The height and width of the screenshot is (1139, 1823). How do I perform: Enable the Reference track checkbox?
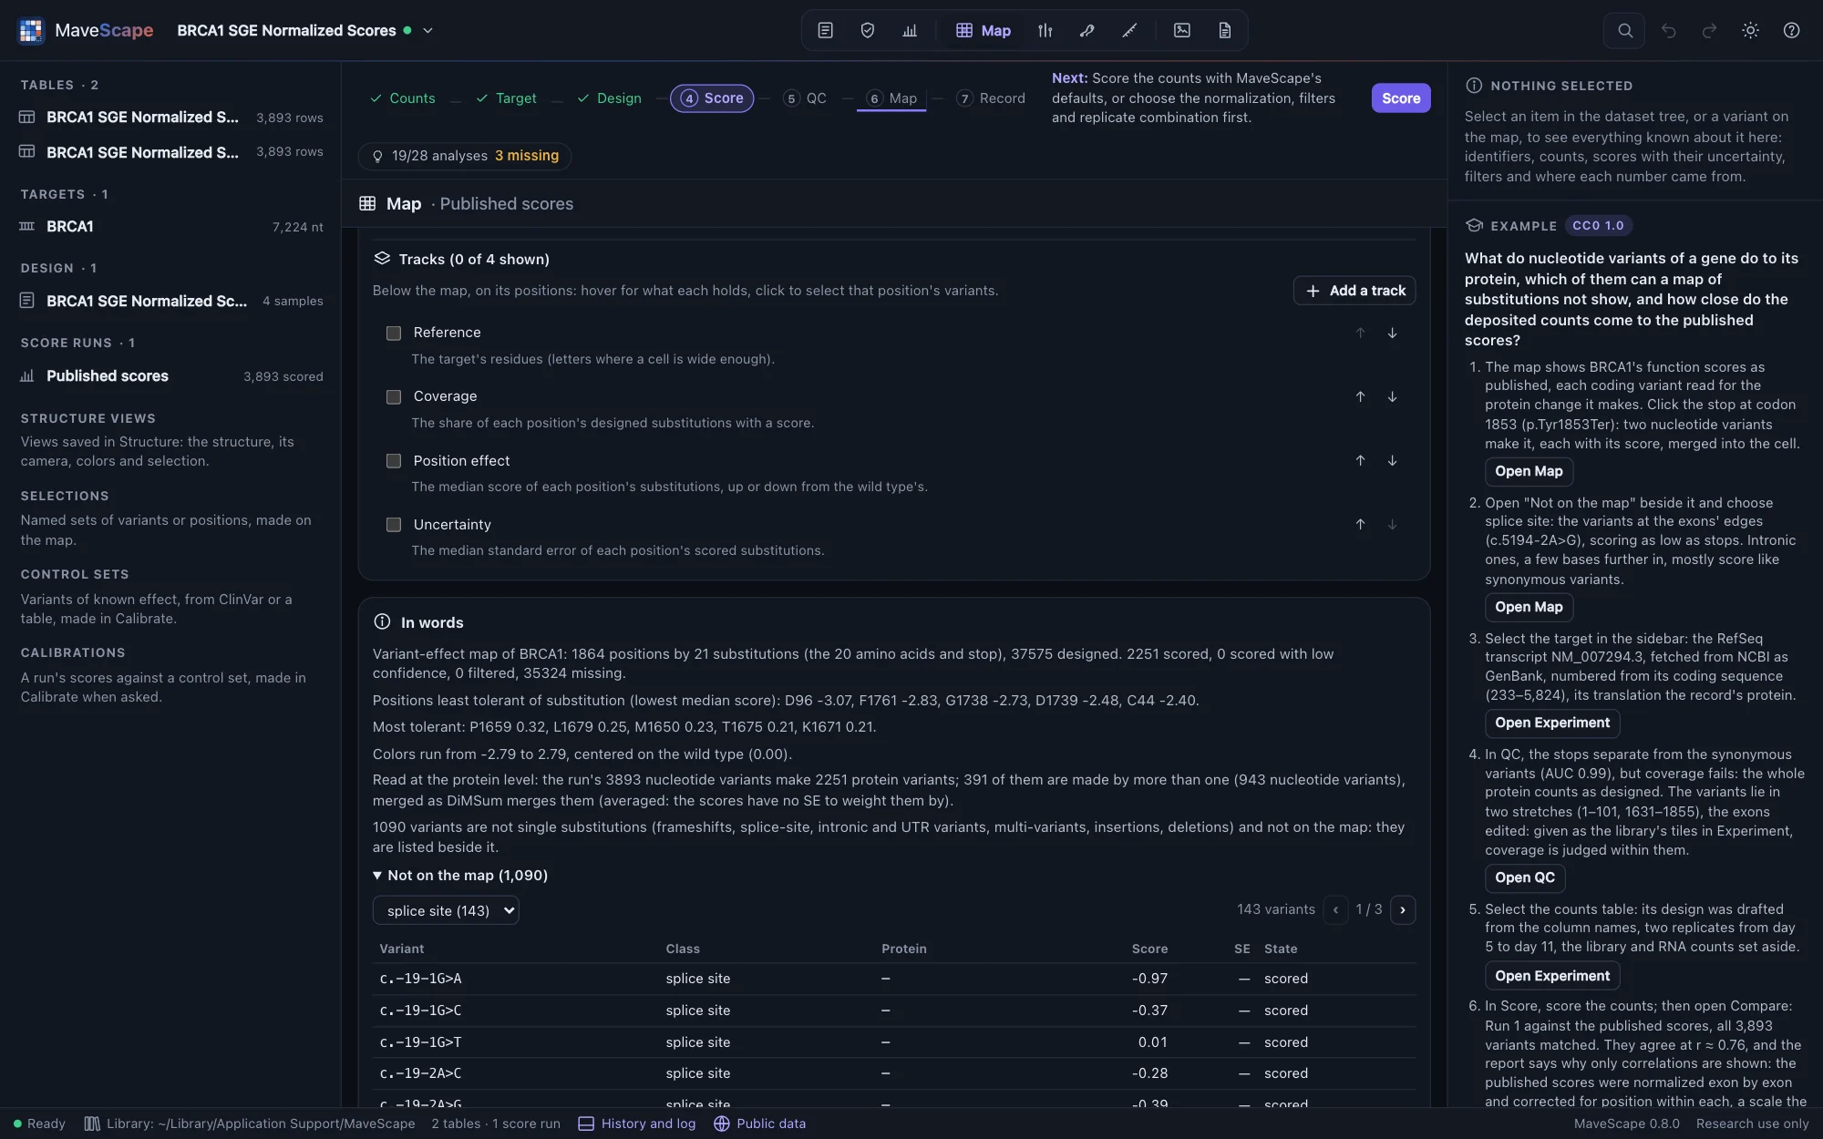pyautogui.click(x=394, y=333)
